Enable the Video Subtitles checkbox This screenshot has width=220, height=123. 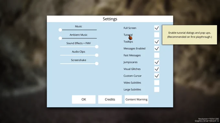tap(157, 83)
